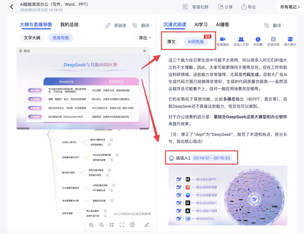Zoom out of the mind map
304x234 pixels.
click(x=101, y=225)
